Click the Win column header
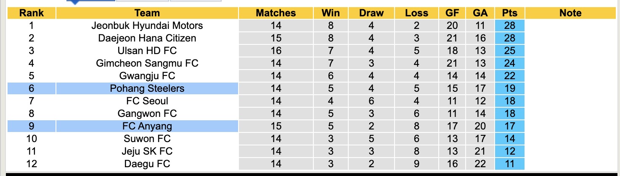 [331, 13]
